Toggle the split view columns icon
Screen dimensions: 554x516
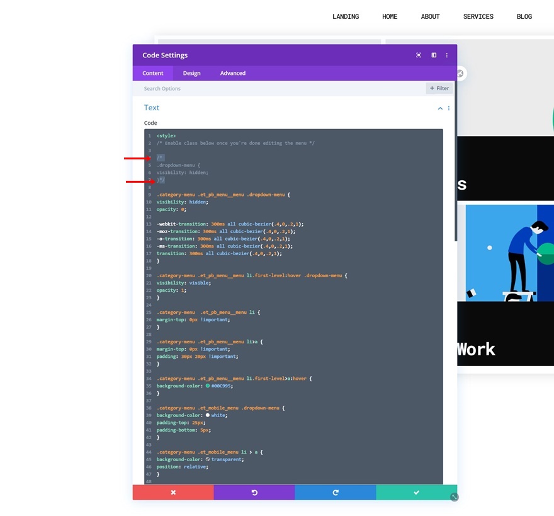coord(434,55)
